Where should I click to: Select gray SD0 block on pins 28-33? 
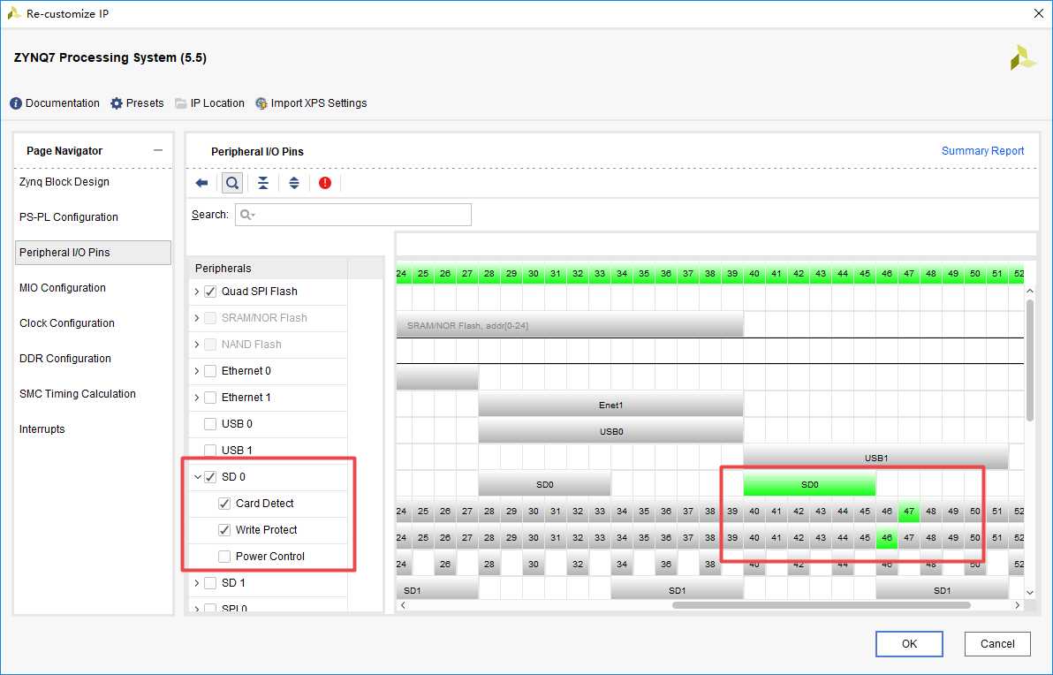coord(545,484)
